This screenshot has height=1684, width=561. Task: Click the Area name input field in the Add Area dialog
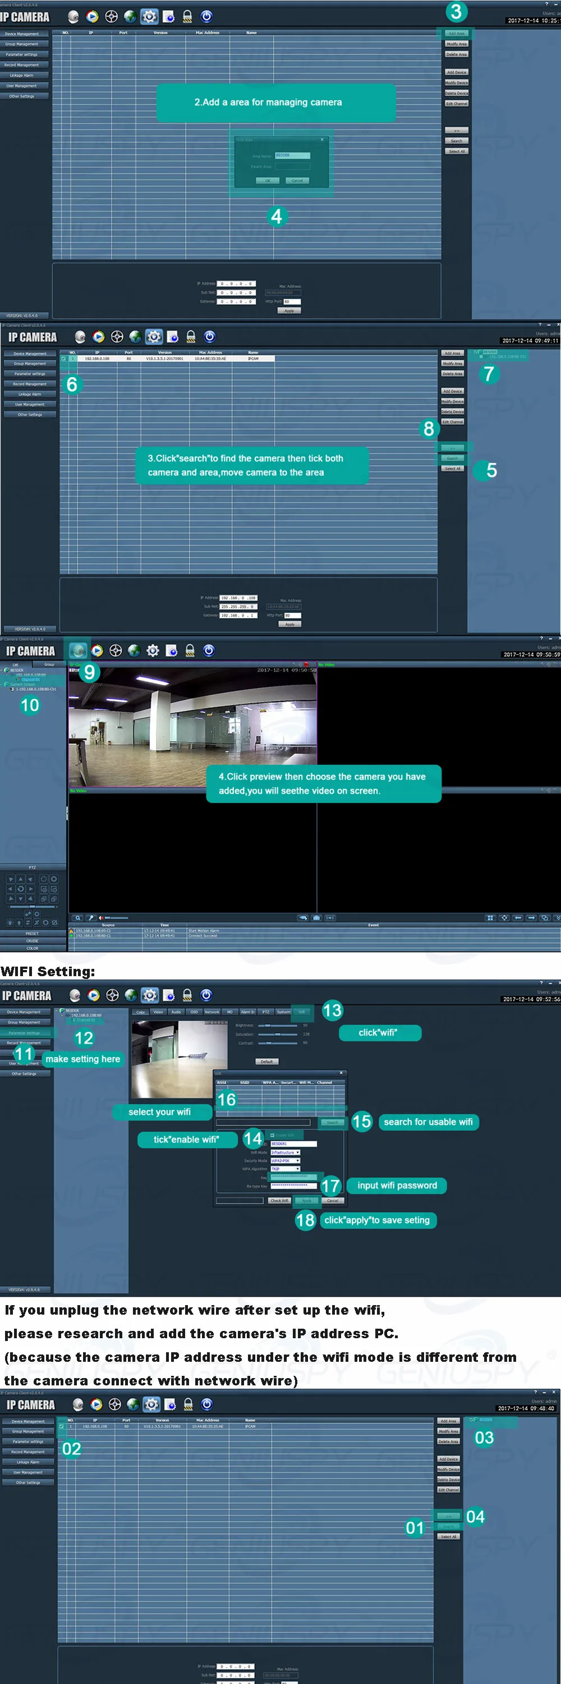(x=293, y=155)
